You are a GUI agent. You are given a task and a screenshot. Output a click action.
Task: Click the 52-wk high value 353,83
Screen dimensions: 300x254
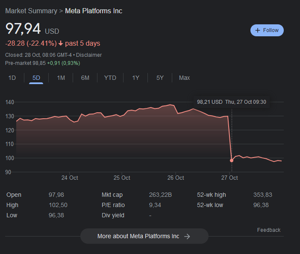coord(263,195)
